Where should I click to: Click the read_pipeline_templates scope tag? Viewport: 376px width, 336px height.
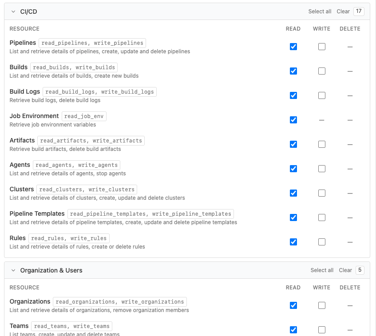click(x=150, y=214)
